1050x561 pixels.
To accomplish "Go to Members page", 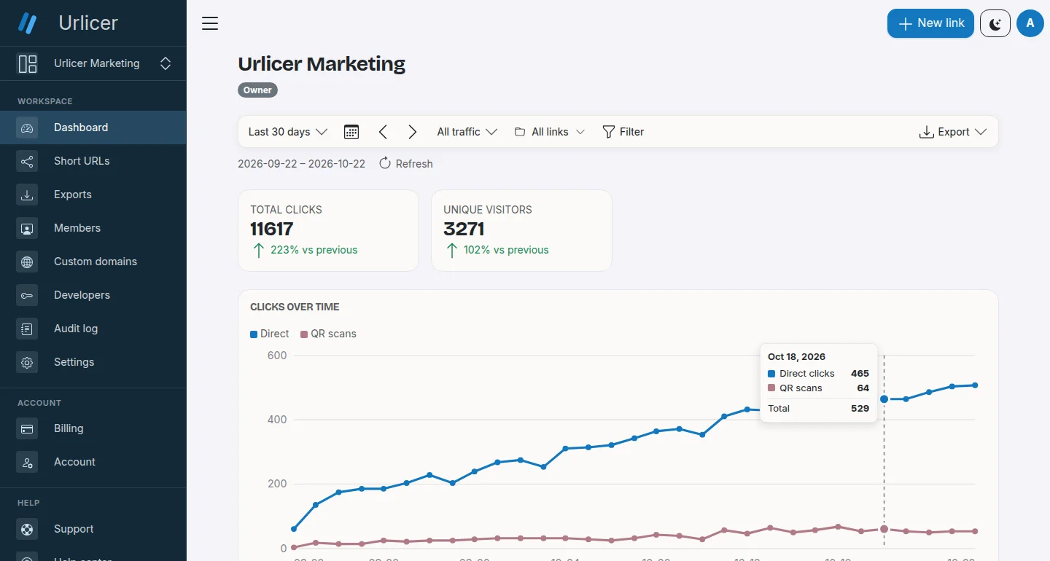I will 93,228.
